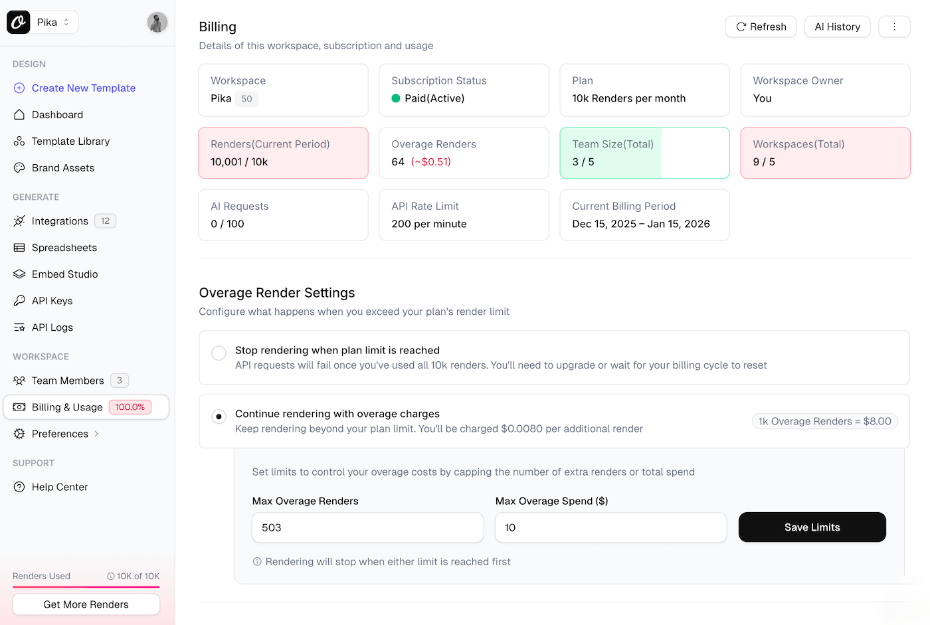Viewport: 930px width, 625px height.
Task: Click the Max Overage Renders field
Action: coord(367,527)
